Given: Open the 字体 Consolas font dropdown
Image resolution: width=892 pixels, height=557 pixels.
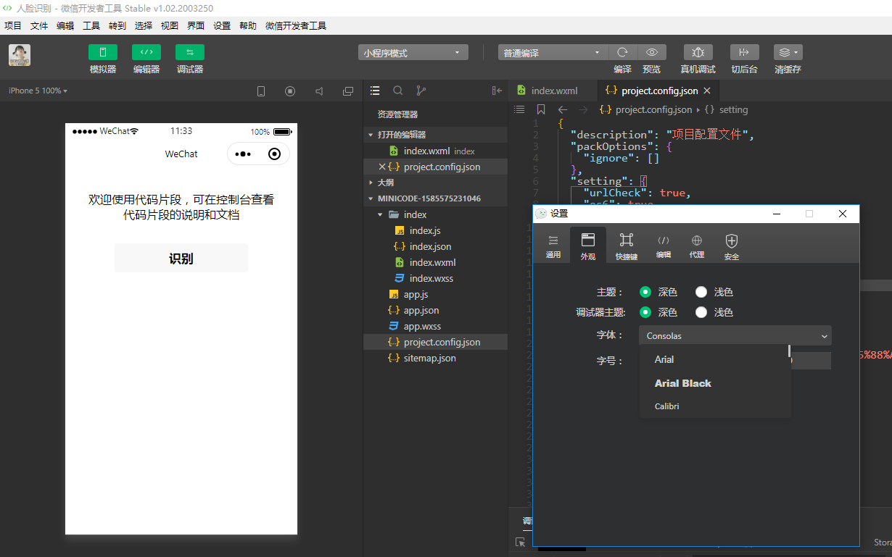Looking at the screenshot, I should tap(735, 335).
